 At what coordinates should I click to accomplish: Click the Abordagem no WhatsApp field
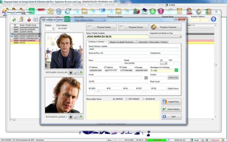tap(162, 70)
